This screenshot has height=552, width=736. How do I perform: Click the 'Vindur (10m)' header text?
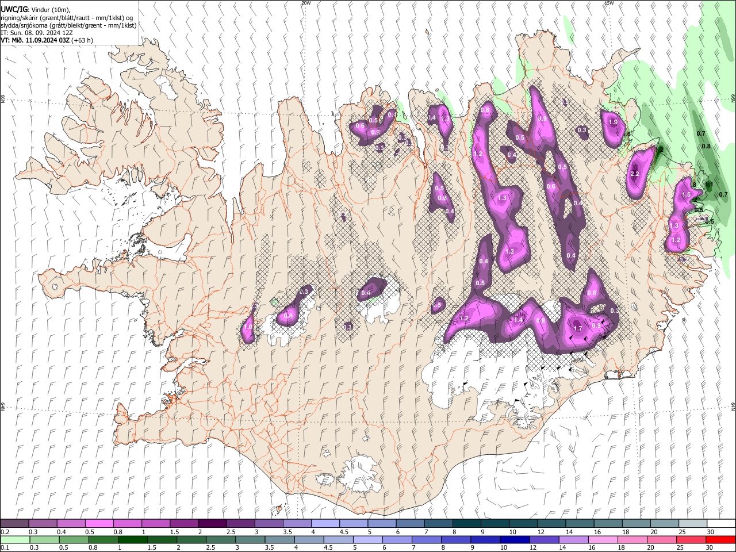click(50, 10)
